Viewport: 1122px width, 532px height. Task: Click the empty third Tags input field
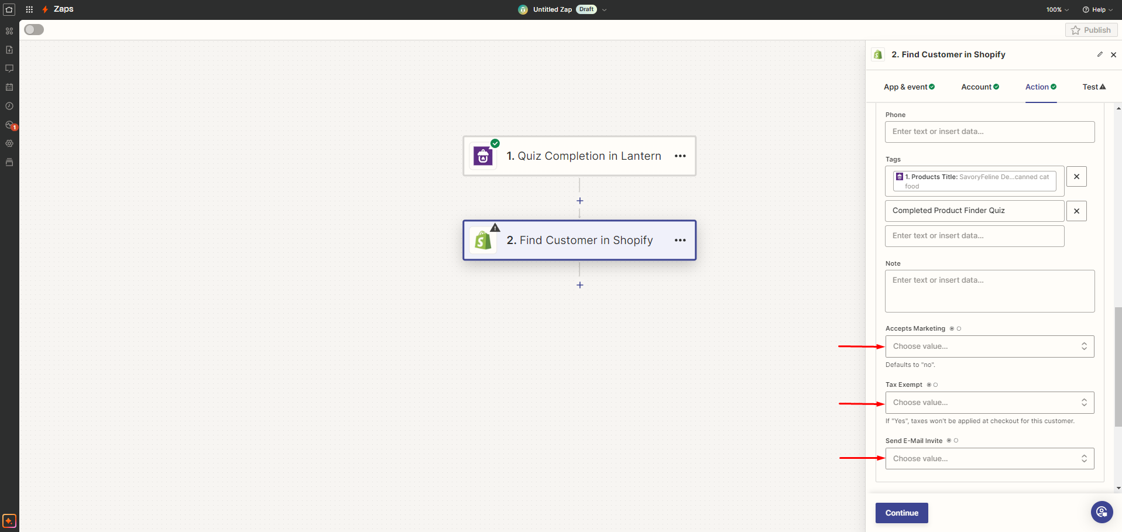coord(975,236)
